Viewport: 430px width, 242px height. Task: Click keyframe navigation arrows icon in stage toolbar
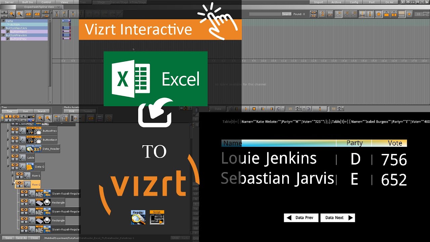pos(313,14)
